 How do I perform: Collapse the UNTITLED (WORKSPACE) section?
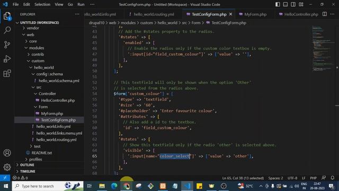(39, 22)
